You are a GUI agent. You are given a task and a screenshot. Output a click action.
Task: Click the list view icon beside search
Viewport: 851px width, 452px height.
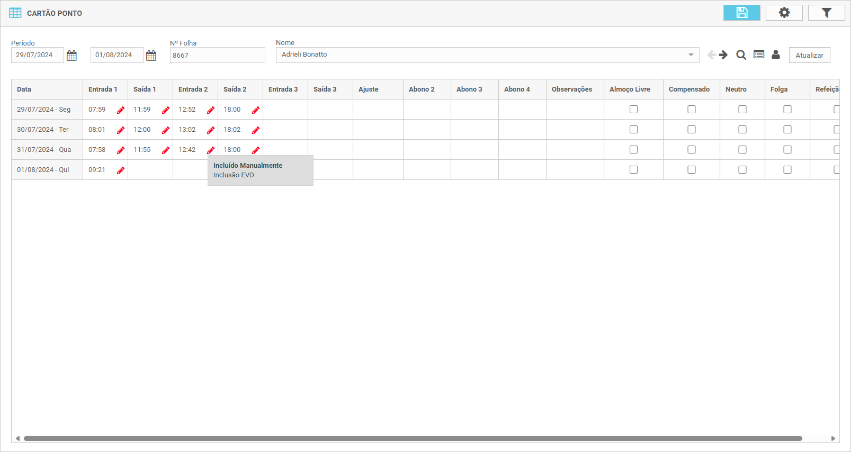click(x=759, y=55)
